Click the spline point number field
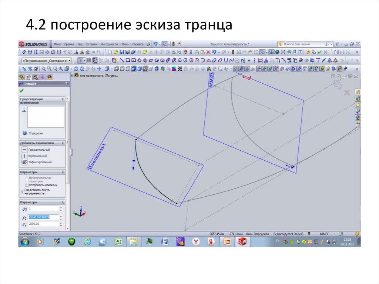Screen dimensions: 379x284 point(43,208)
